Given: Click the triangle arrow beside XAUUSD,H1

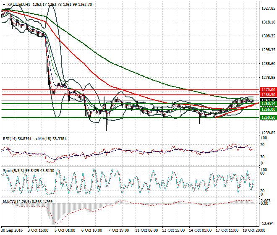Looking at the screenshot, I should tap(4, 5).
